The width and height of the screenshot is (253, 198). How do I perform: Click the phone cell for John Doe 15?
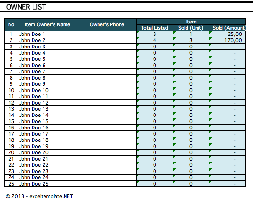[x=107, y=121]
